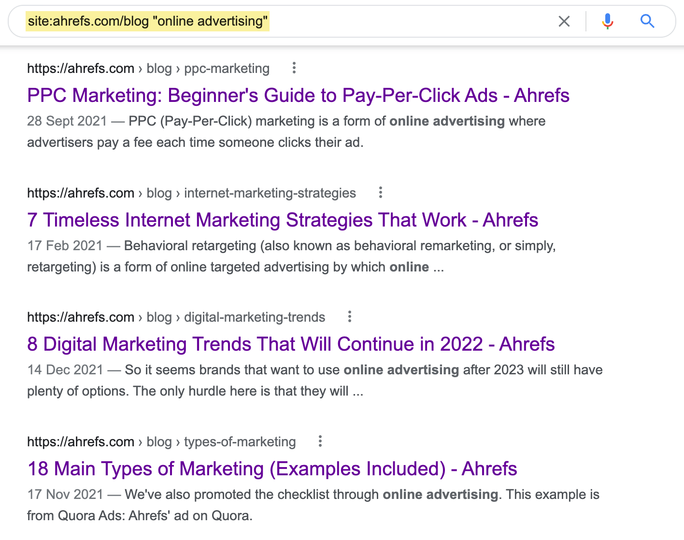Open options menu for internet-marketing-strategies result
Image resolution: width=684 pixels, height=540 pixels.
tap(381, 193)
